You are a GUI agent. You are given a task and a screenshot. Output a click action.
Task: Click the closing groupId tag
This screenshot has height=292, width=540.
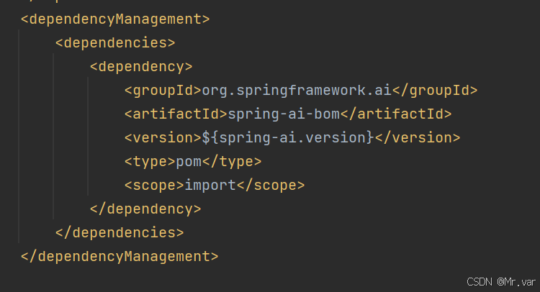(435, 91)
